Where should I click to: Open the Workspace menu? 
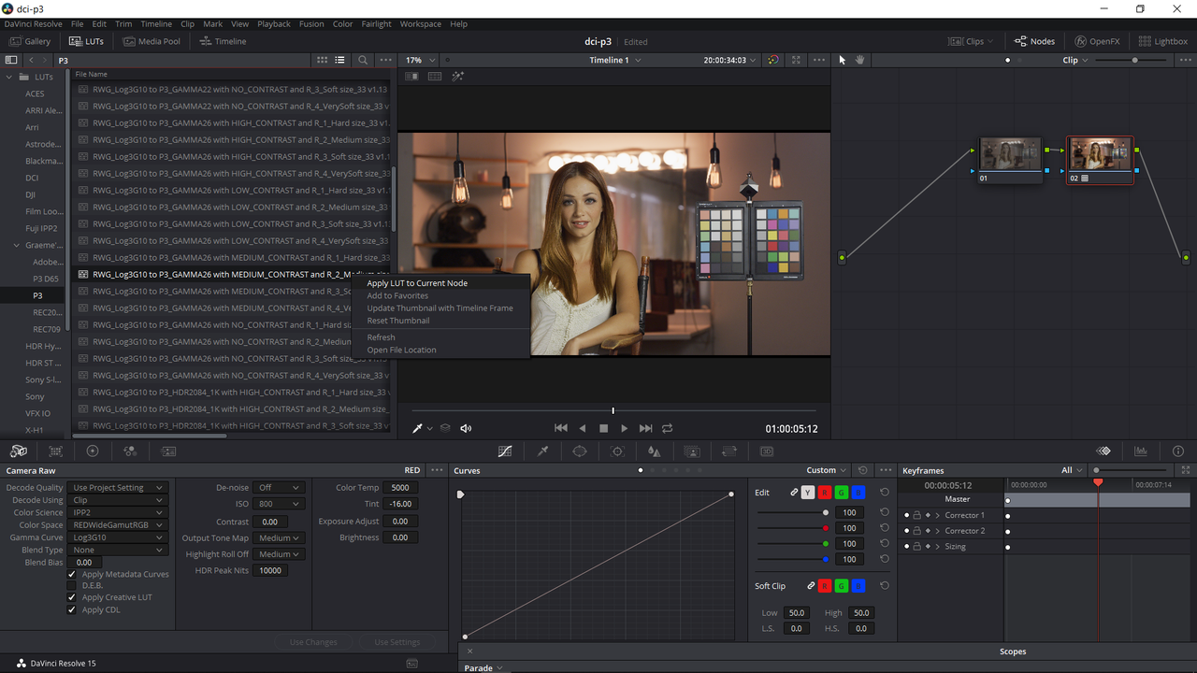[420, 23]
